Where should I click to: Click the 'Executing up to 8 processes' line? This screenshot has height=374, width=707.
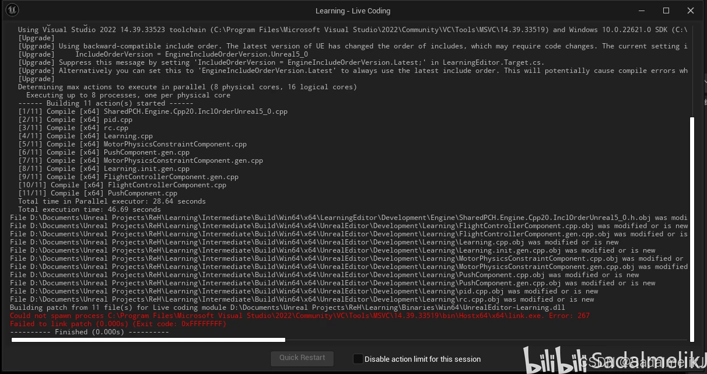128,95
